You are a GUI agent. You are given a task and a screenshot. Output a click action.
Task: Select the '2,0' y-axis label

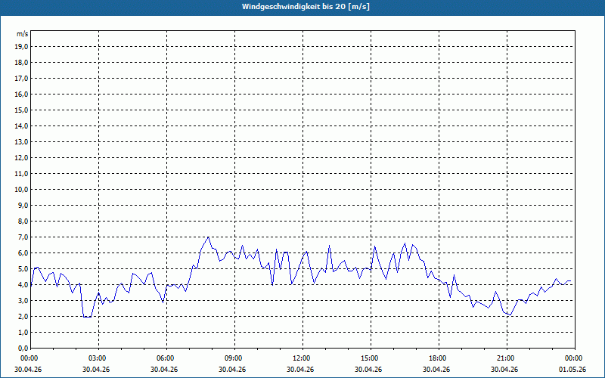tap(23, 316)
